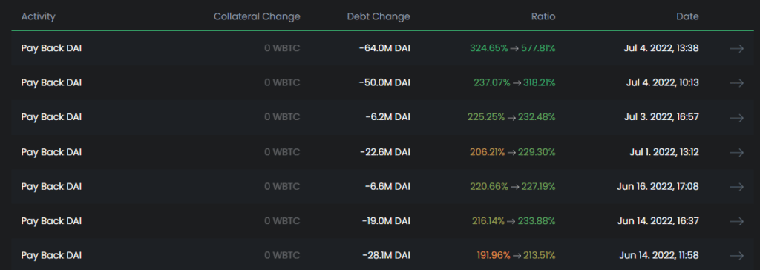The width and height of the screenshot is (760, 270).
Task: Click the orange 206.21% ratio value
Action: point(487,152)
